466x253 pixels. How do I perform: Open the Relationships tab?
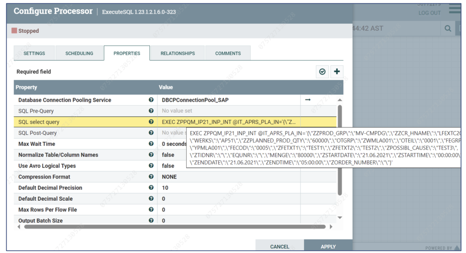click(x=178, y=54)
